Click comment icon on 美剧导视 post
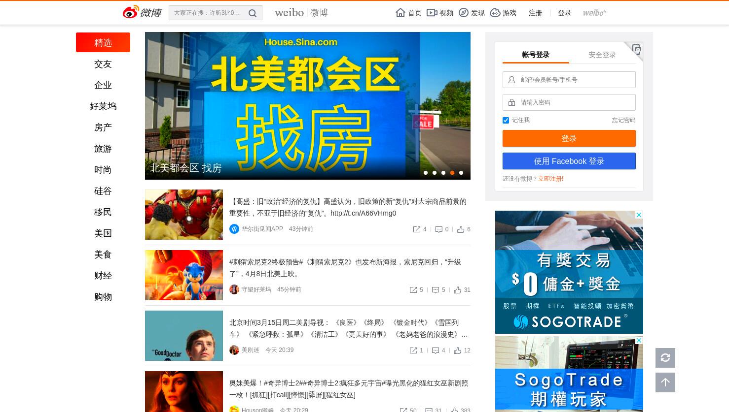Viewport: 729px width, 412px height. coord(436,350)
